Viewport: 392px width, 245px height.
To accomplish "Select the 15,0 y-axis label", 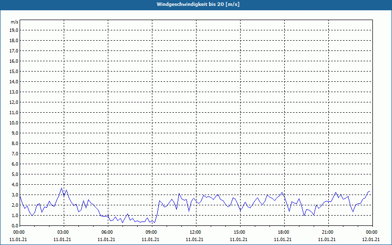I will [x=14, y=71].
